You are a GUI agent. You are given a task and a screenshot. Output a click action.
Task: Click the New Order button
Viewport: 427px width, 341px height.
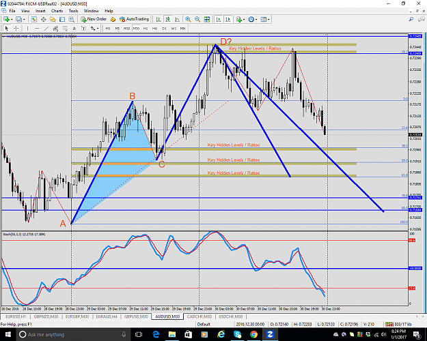pos(94,19)
